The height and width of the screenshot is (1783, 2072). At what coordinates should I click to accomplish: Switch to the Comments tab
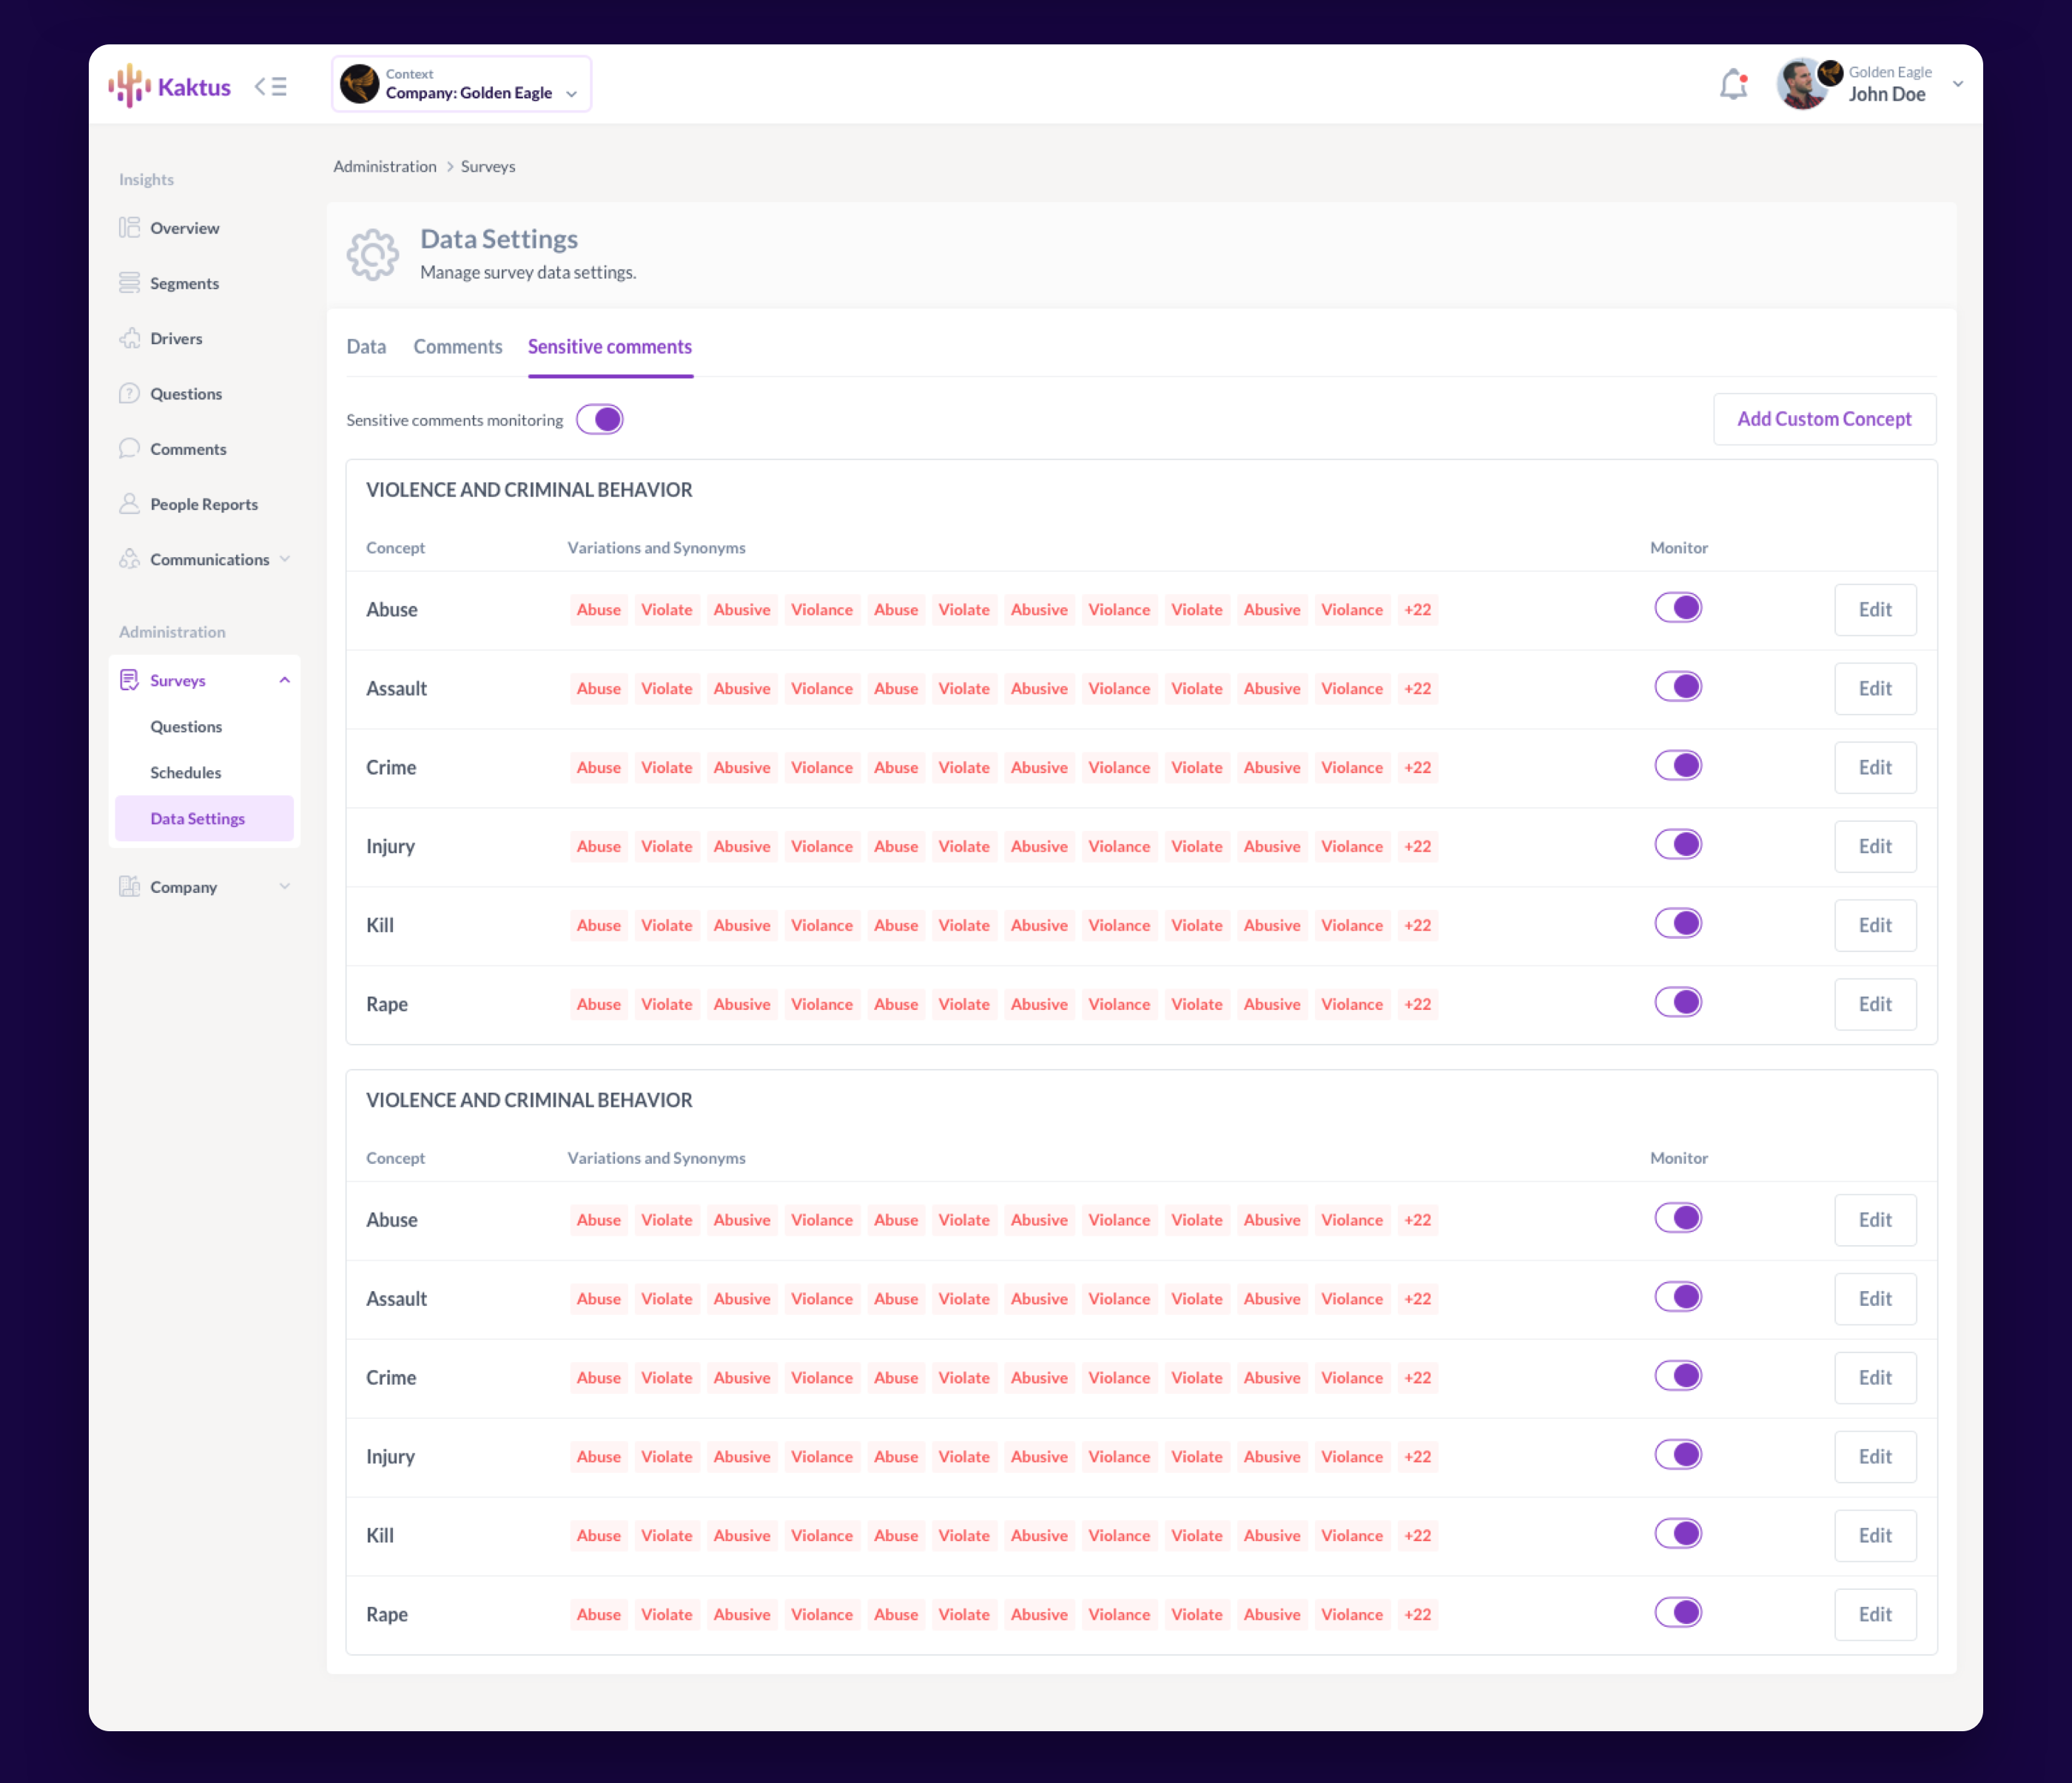(x=457, y=347)
